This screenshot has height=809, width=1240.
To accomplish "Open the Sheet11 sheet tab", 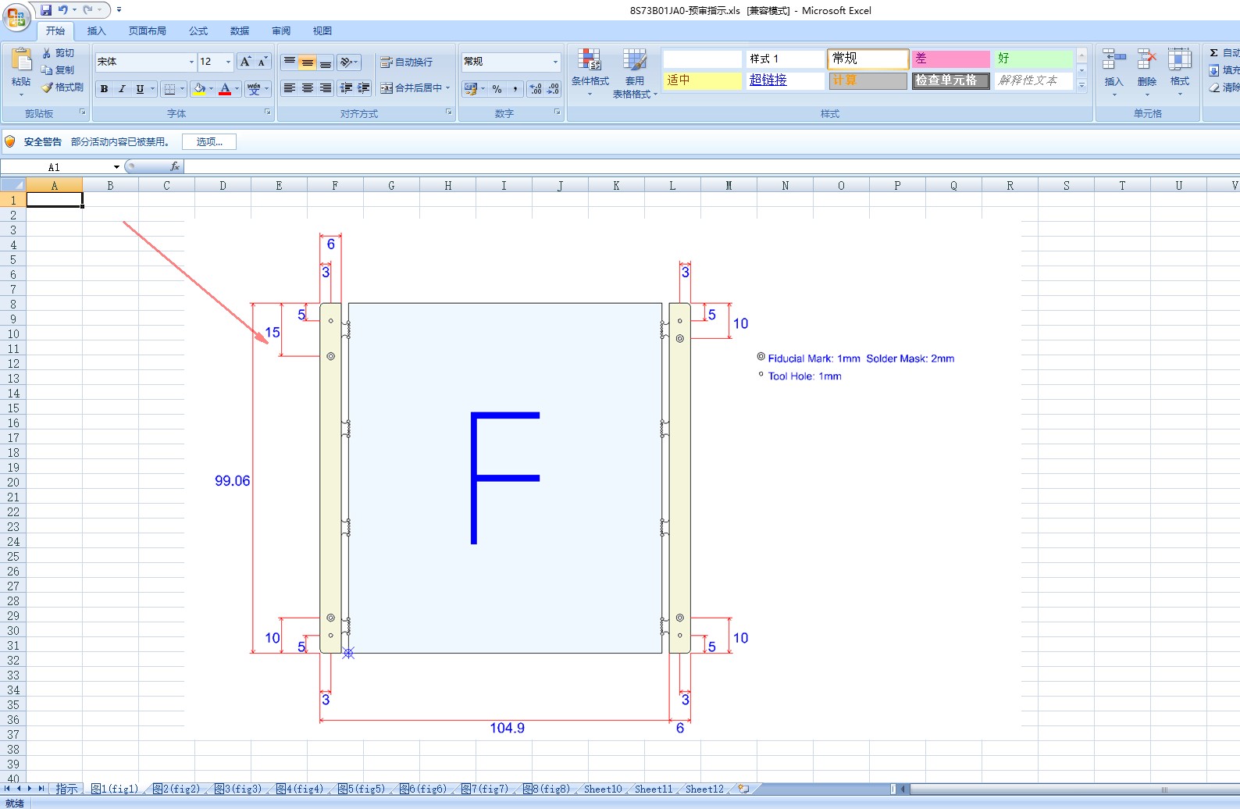I will pyautogui.click(x=654, y=789).
